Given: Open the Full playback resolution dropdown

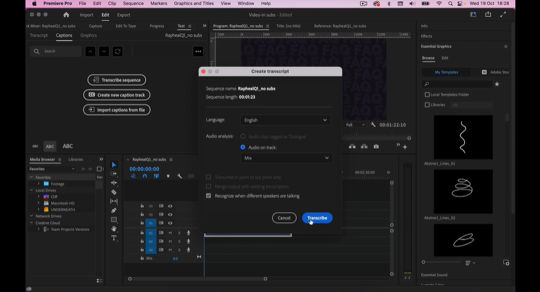Looking at the screenshot, I should click(355, 125).
